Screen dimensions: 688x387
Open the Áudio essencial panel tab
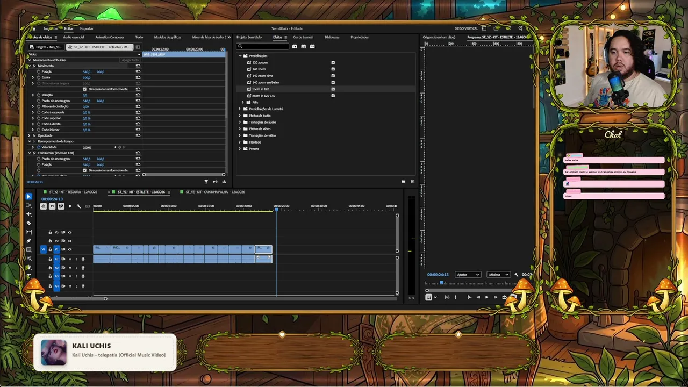[x=74, y=37]
